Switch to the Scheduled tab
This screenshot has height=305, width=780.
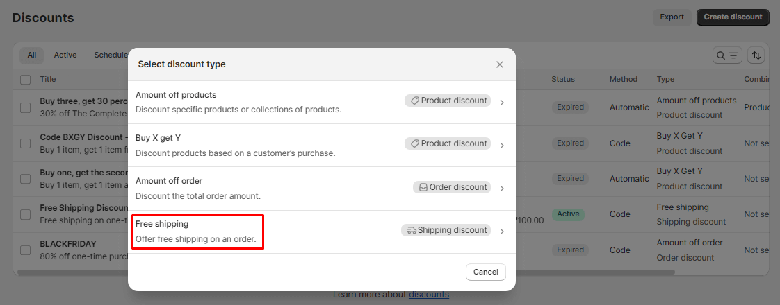coord(111,55)
